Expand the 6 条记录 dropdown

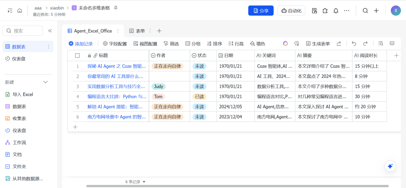tap(136, 182)
